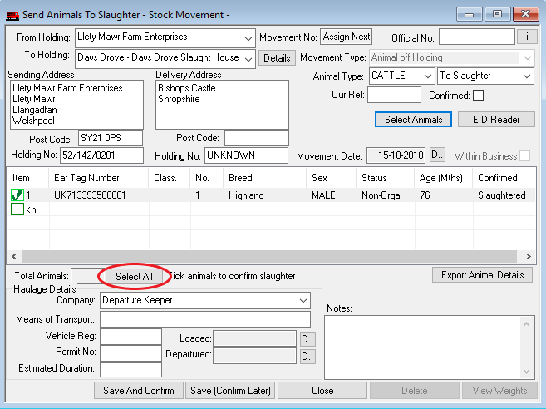Expand the To Holding dropdown
Viewport: 546px width, 409px height.
click(248, 59)
